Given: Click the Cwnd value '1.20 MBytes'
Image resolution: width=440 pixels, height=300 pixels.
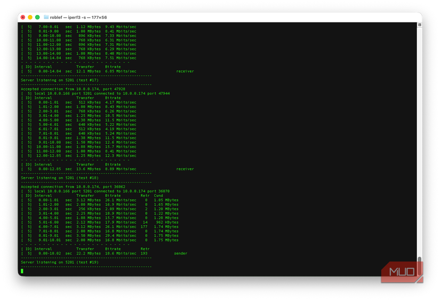Looking at the screenshot, I should (166, 209).
